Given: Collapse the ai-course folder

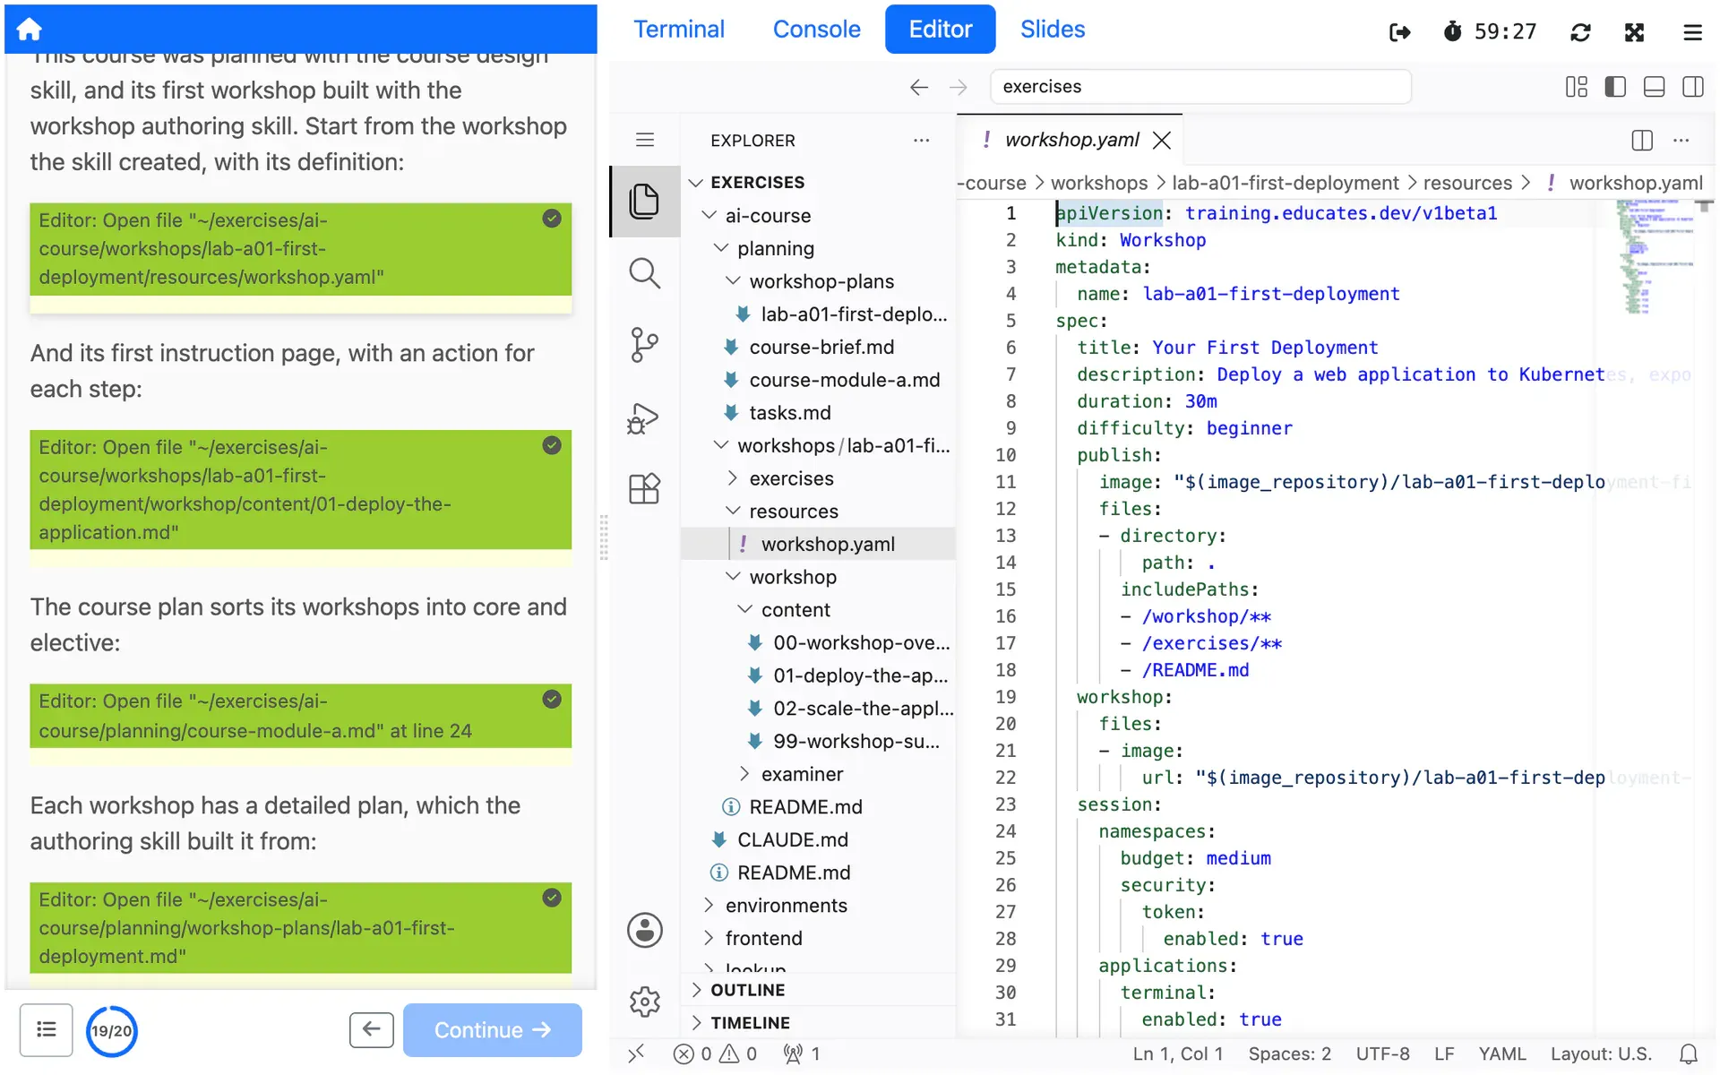Looking at the screenshot, I should pos(768,216).
